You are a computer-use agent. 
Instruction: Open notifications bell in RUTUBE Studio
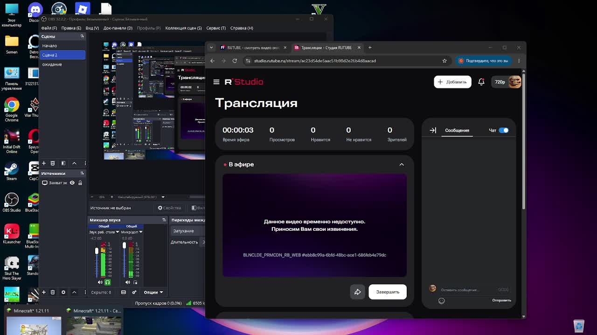pos(481,82)
